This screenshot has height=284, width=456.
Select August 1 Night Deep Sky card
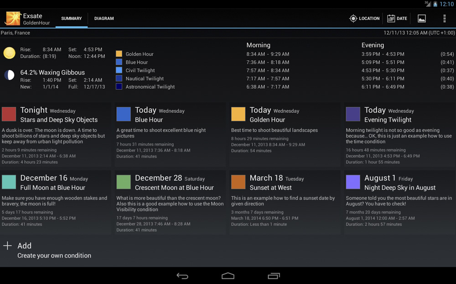tap(399, 203)
